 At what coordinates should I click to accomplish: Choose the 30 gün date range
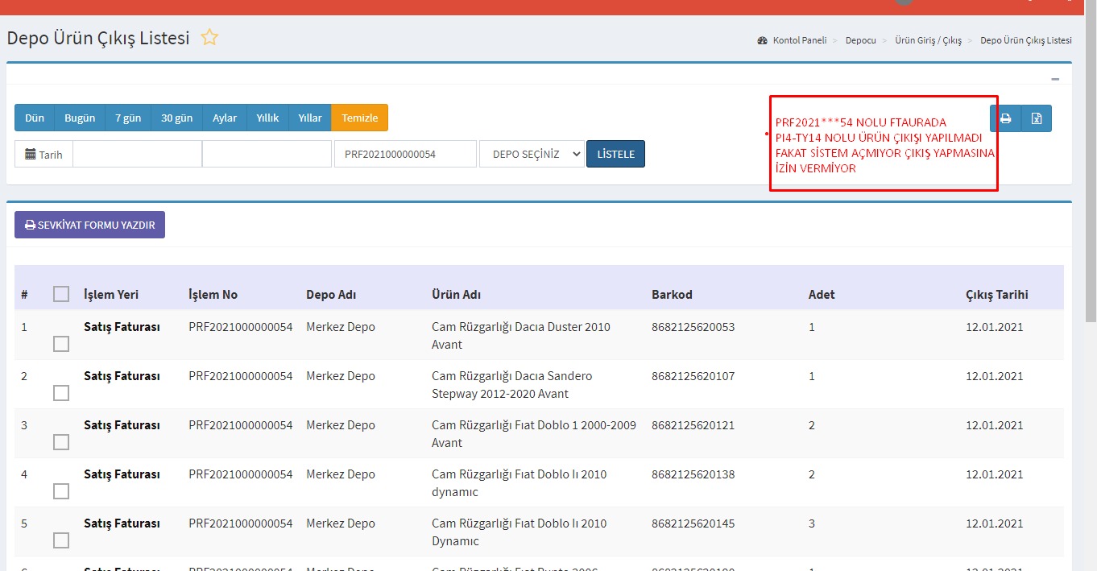click(x=176, y=118)
